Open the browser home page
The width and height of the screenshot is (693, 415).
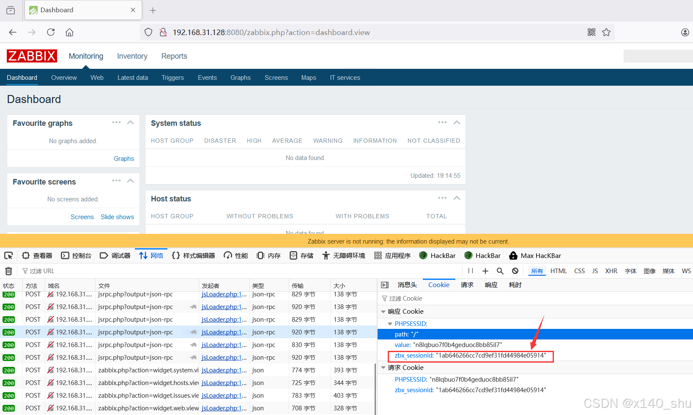(x=69, y=32)
